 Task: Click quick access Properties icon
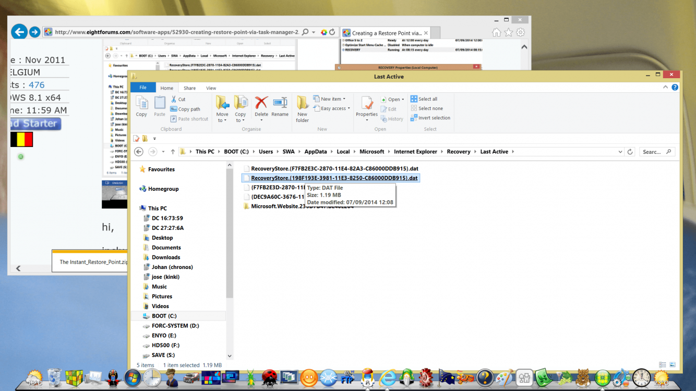pos(136,138)
